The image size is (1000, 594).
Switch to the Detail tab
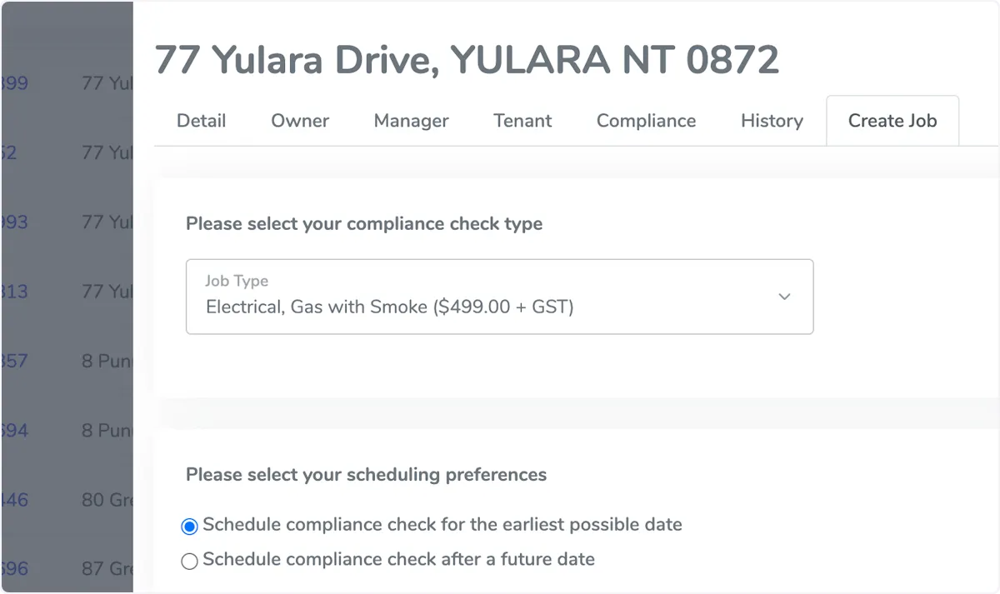201,121
